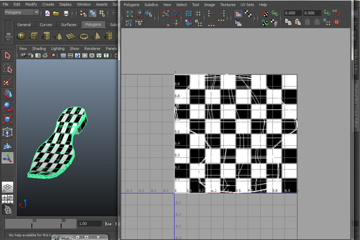This screenshot has width=360, height=240.
Task: Create a polygon torus from the shelf
Action: coord(83,36)
